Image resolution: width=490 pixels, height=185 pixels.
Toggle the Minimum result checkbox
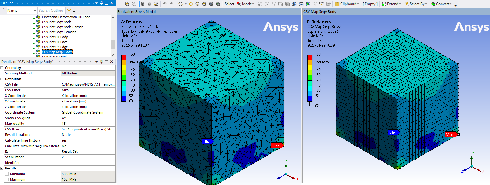point(7,174)
